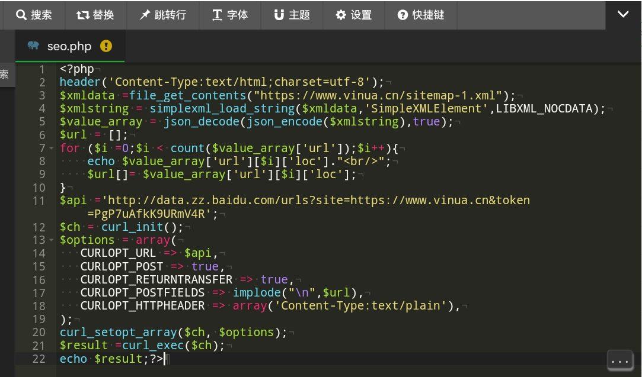
Task: Click the elephant PHP file icon
Action: (33, 45)
